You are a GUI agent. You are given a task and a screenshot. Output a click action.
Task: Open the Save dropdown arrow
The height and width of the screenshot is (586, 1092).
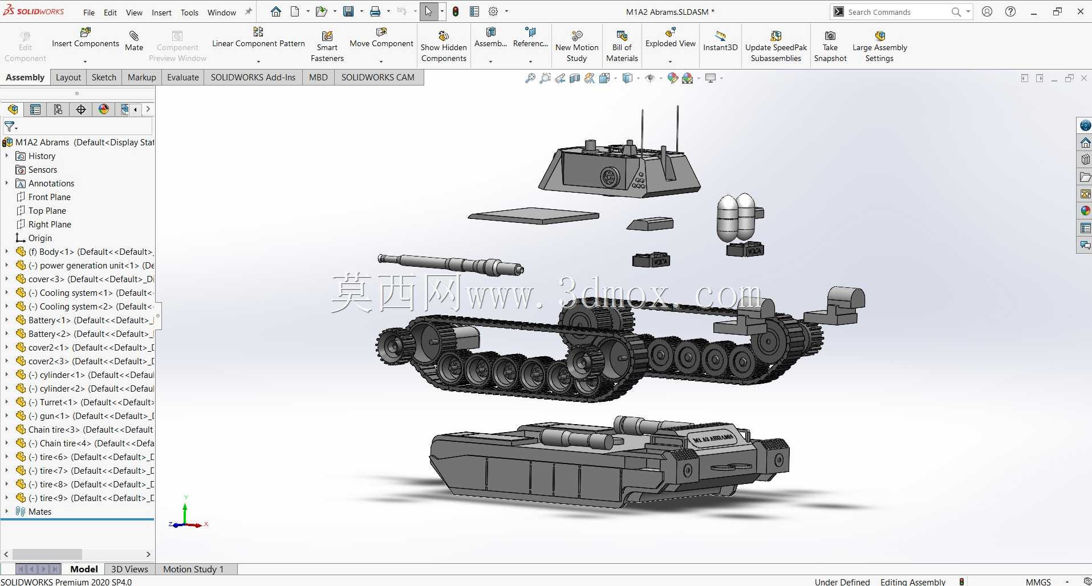pos(362,11)
